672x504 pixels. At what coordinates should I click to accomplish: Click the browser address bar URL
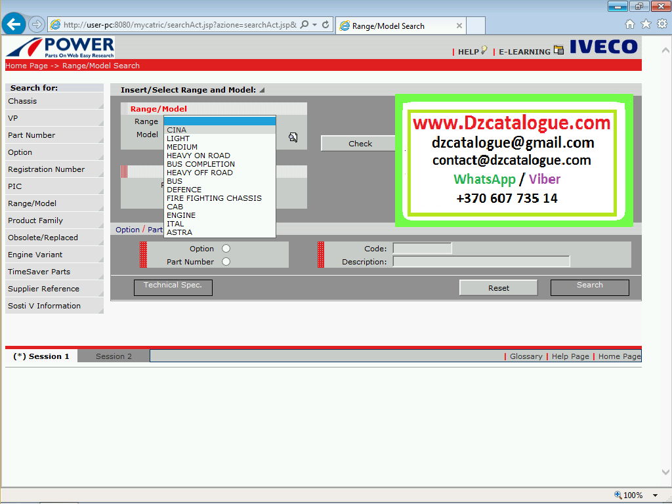click(x=180, y=25)
